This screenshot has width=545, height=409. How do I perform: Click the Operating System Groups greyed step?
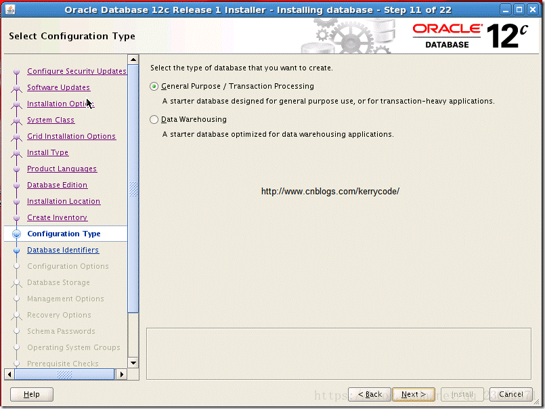tap(74, 347)
